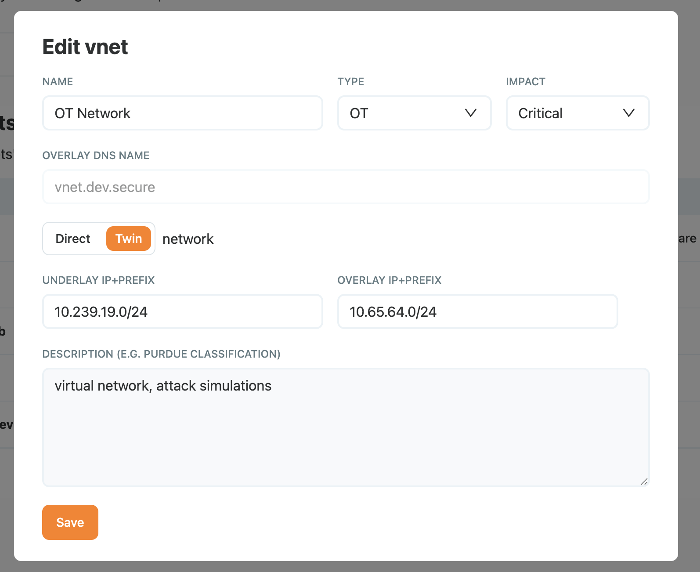The image size is (700, 572).
Task: Click the UNDERLAY IP+PREFIX label
Action: pyautogui.click(x=98, y=280)
